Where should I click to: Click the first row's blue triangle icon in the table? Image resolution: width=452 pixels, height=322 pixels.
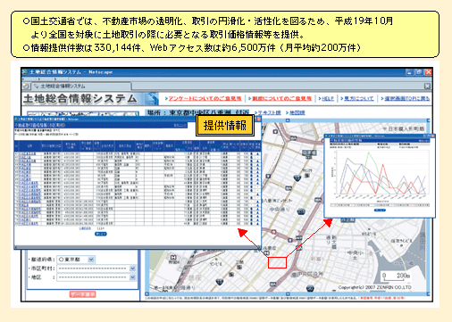pos(257,154)
